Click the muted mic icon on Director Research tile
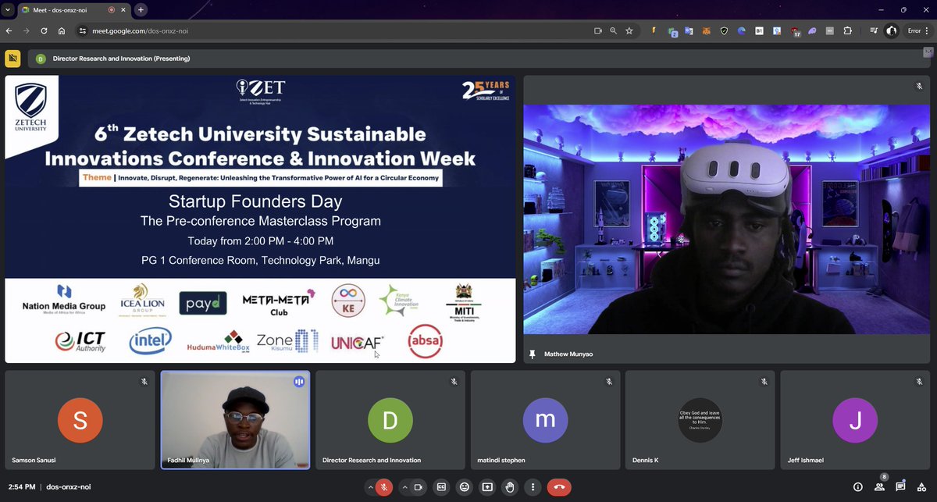937x502 pixels. coord(454,382)
